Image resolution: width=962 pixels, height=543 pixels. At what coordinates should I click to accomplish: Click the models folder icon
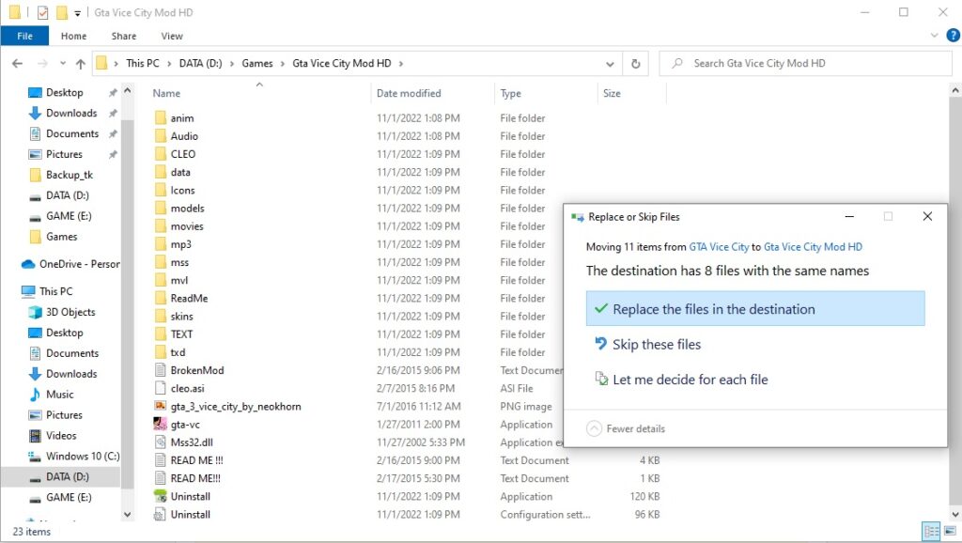[160, 208]
